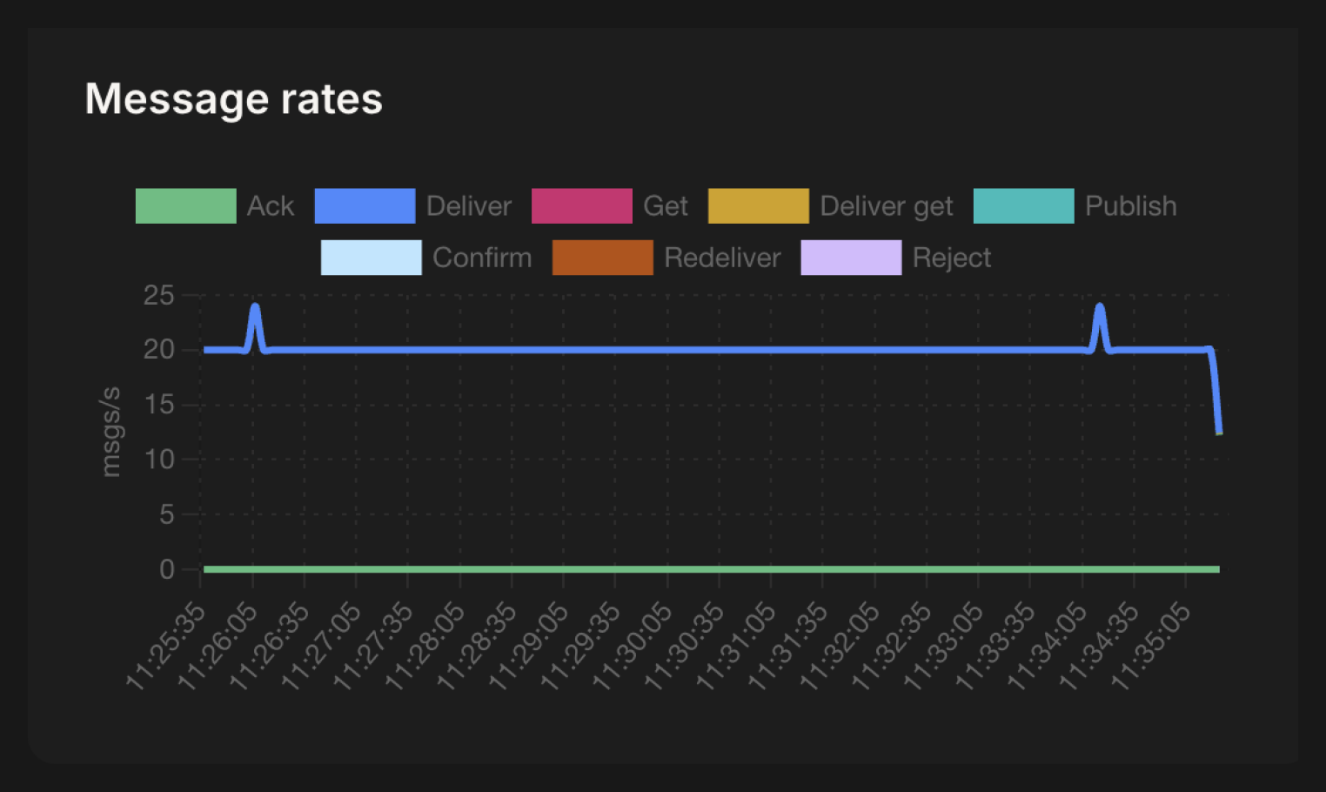
Task: Click flat blue Deliver line at 11:30:05
Action: click(x=667, y=350)
